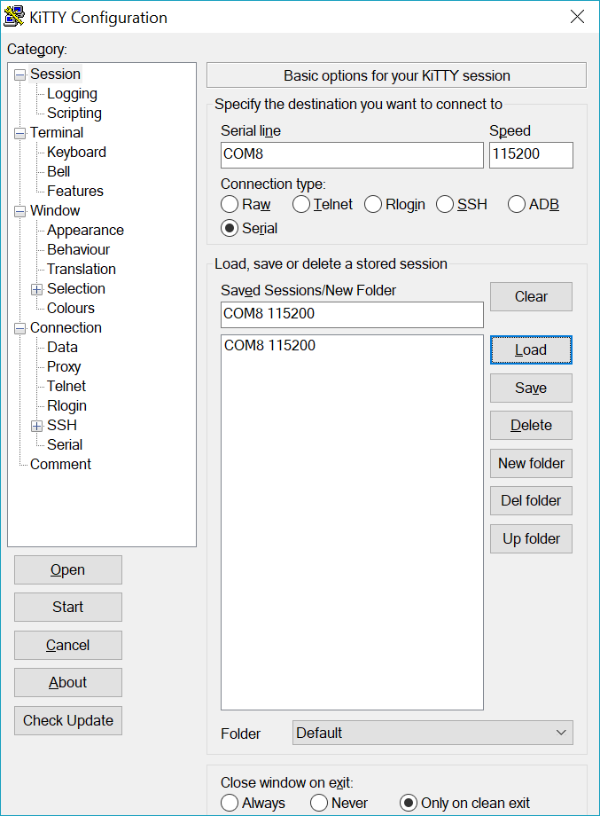Open the Features category
The width and height of the screenshot is (600, 816).
[x=74, y=191]
